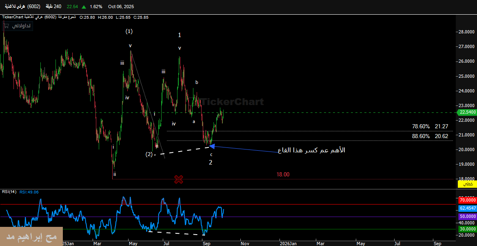Click the green 30.0000 RSI level tag
This screenshot has height=246, width=477.
click(467, 229)
